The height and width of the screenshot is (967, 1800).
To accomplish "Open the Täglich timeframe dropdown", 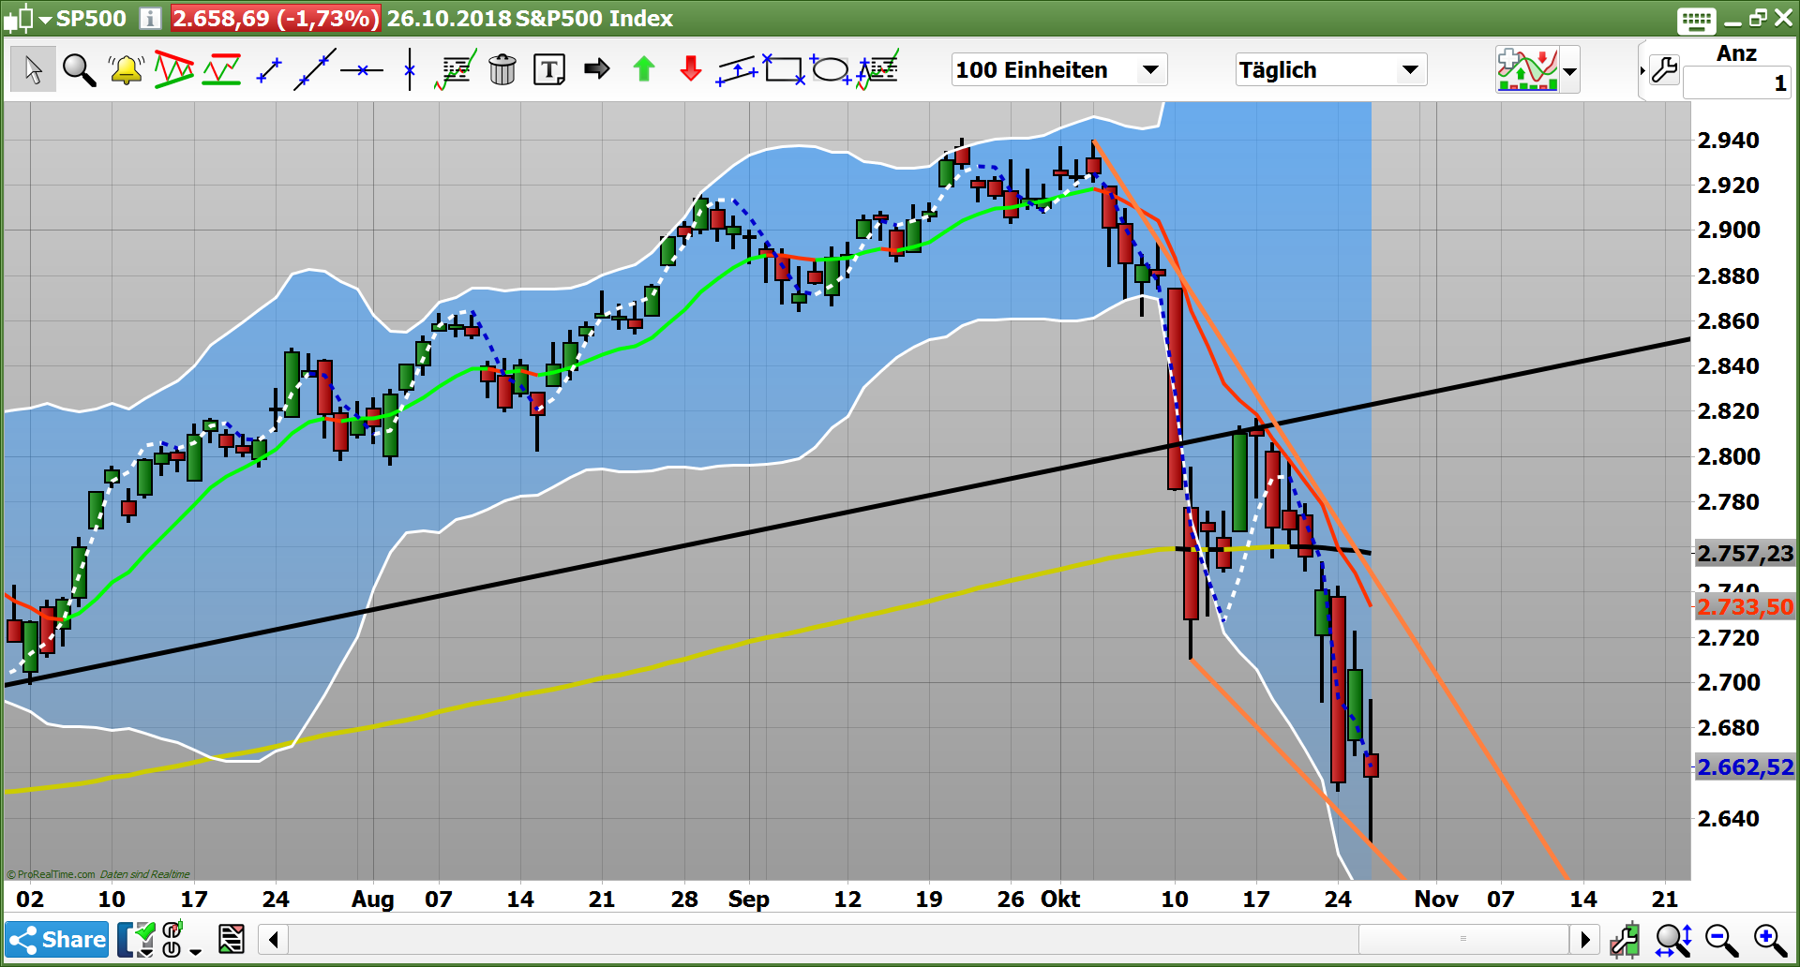I will (1331, 69).
